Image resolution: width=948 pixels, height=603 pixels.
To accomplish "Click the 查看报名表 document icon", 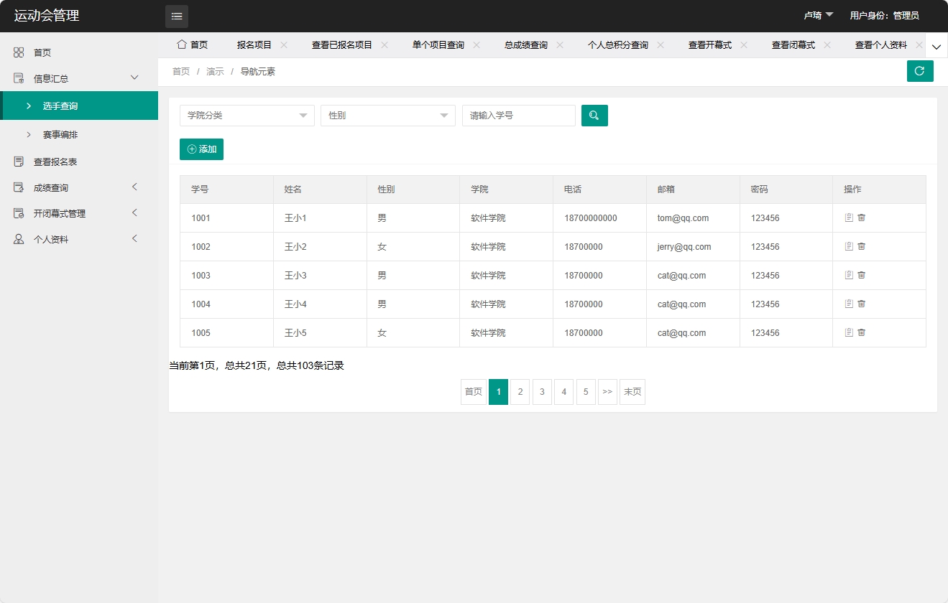I will click(x=17, y=161).
